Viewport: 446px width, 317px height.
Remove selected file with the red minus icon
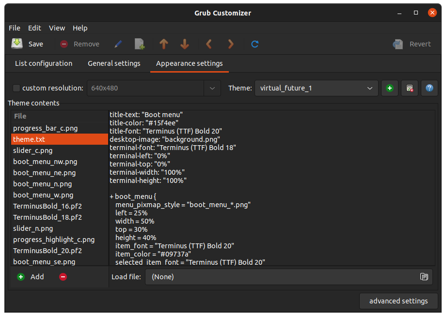[x=63, y=277]
